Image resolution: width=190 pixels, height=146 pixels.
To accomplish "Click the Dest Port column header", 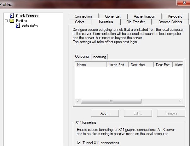I will pos(163,65).
